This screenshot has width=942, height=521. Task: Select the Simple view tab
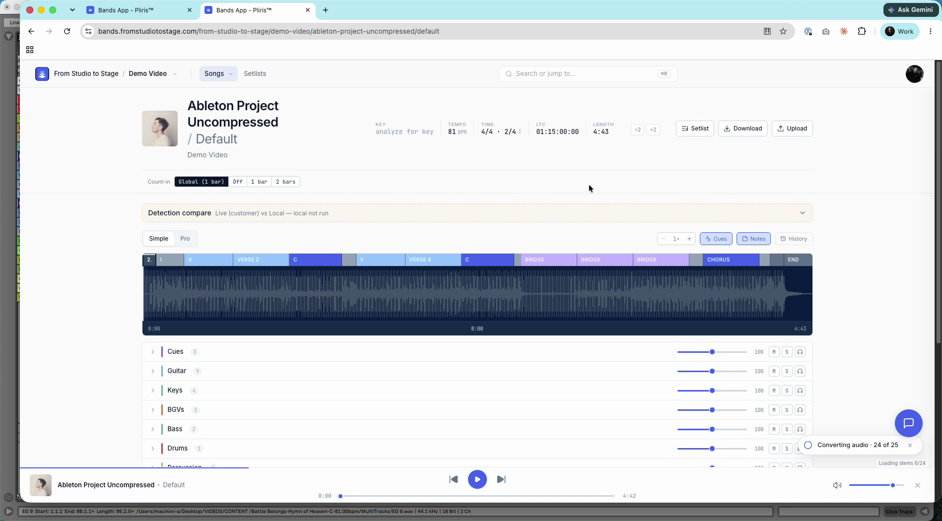[158, 239]
